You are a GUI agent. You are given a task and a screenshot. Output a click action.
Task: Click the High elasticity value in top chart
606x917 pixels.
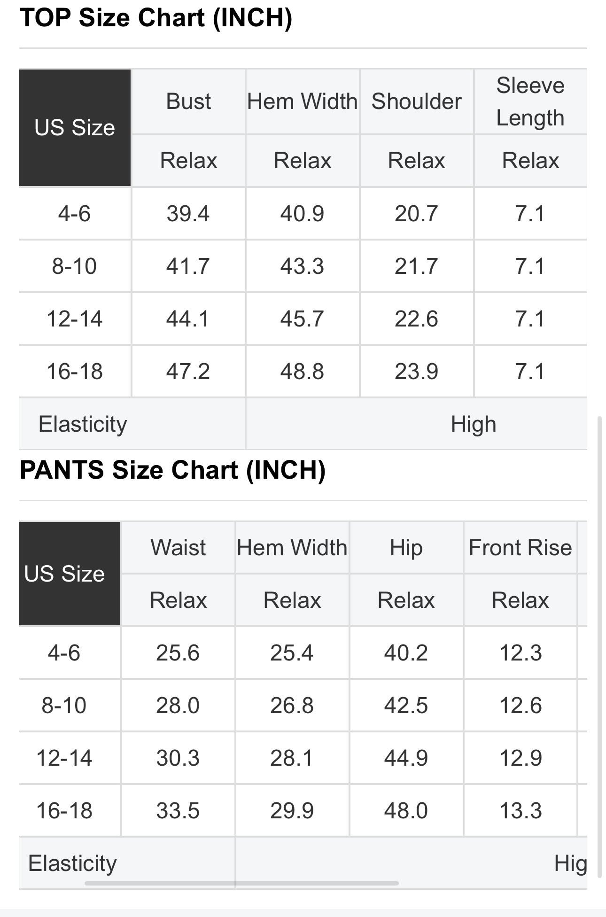[x=473, y=424]
